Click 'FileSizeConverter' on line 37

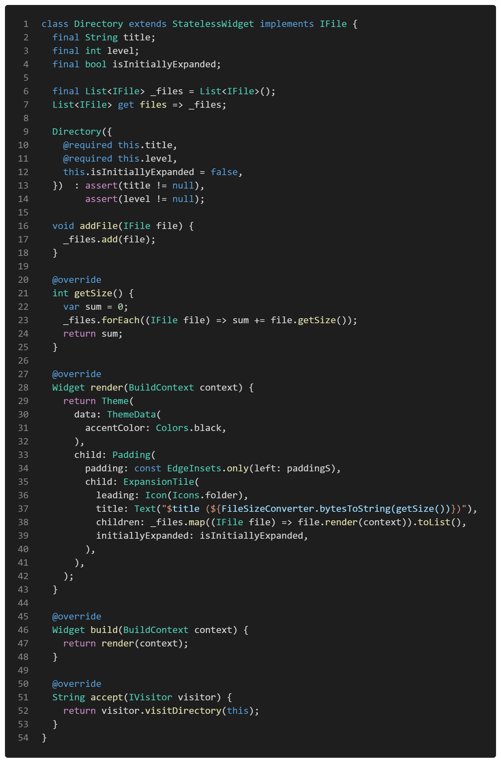[268, 509]
